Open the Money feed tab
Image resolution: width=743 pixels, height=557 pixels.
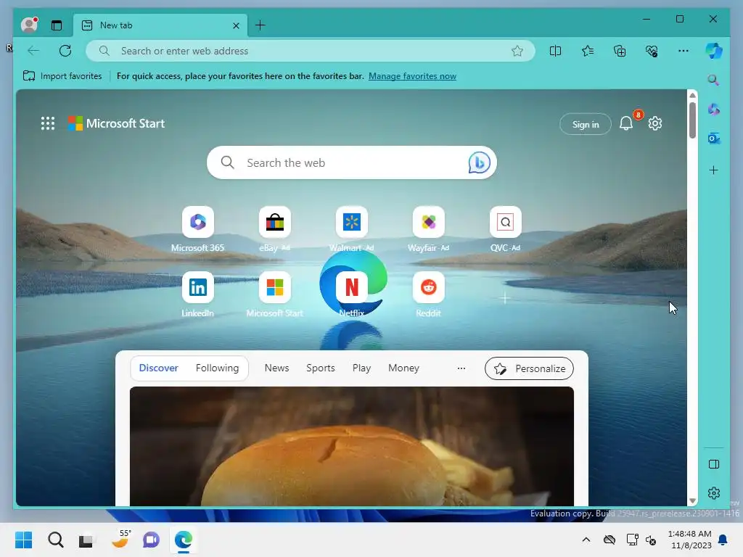[403, 368]
